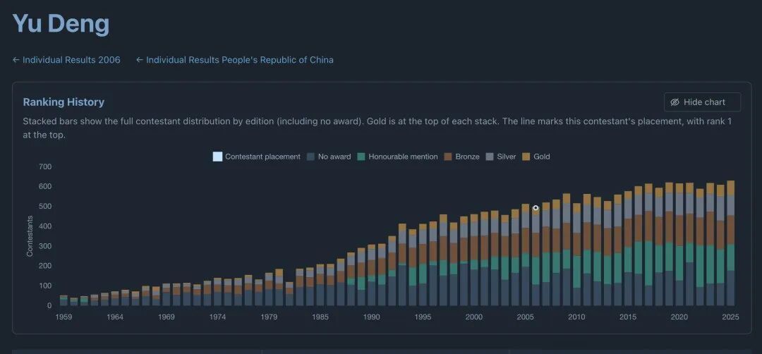Click the Ranking History heading
This screenshot has width=762, height=354.
pos(64,102)
